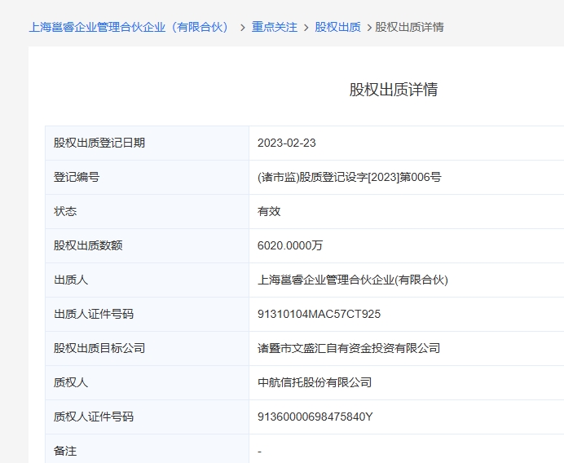564x463 pixels.
Task: Click the 质权人证件号码 label cell
Action: click(x=148, y=417)
